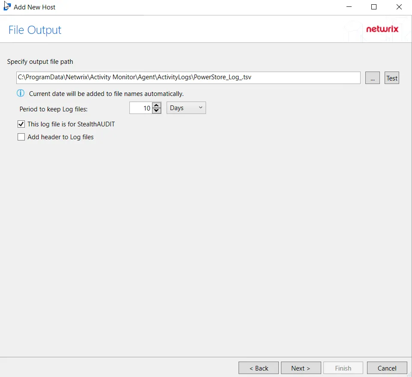
Task: Click the output file path field
Action: [x=188, y=78]
